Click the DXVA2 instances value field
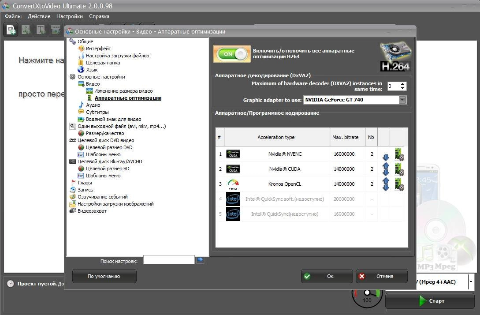480x315 pixels. [393, 86]
